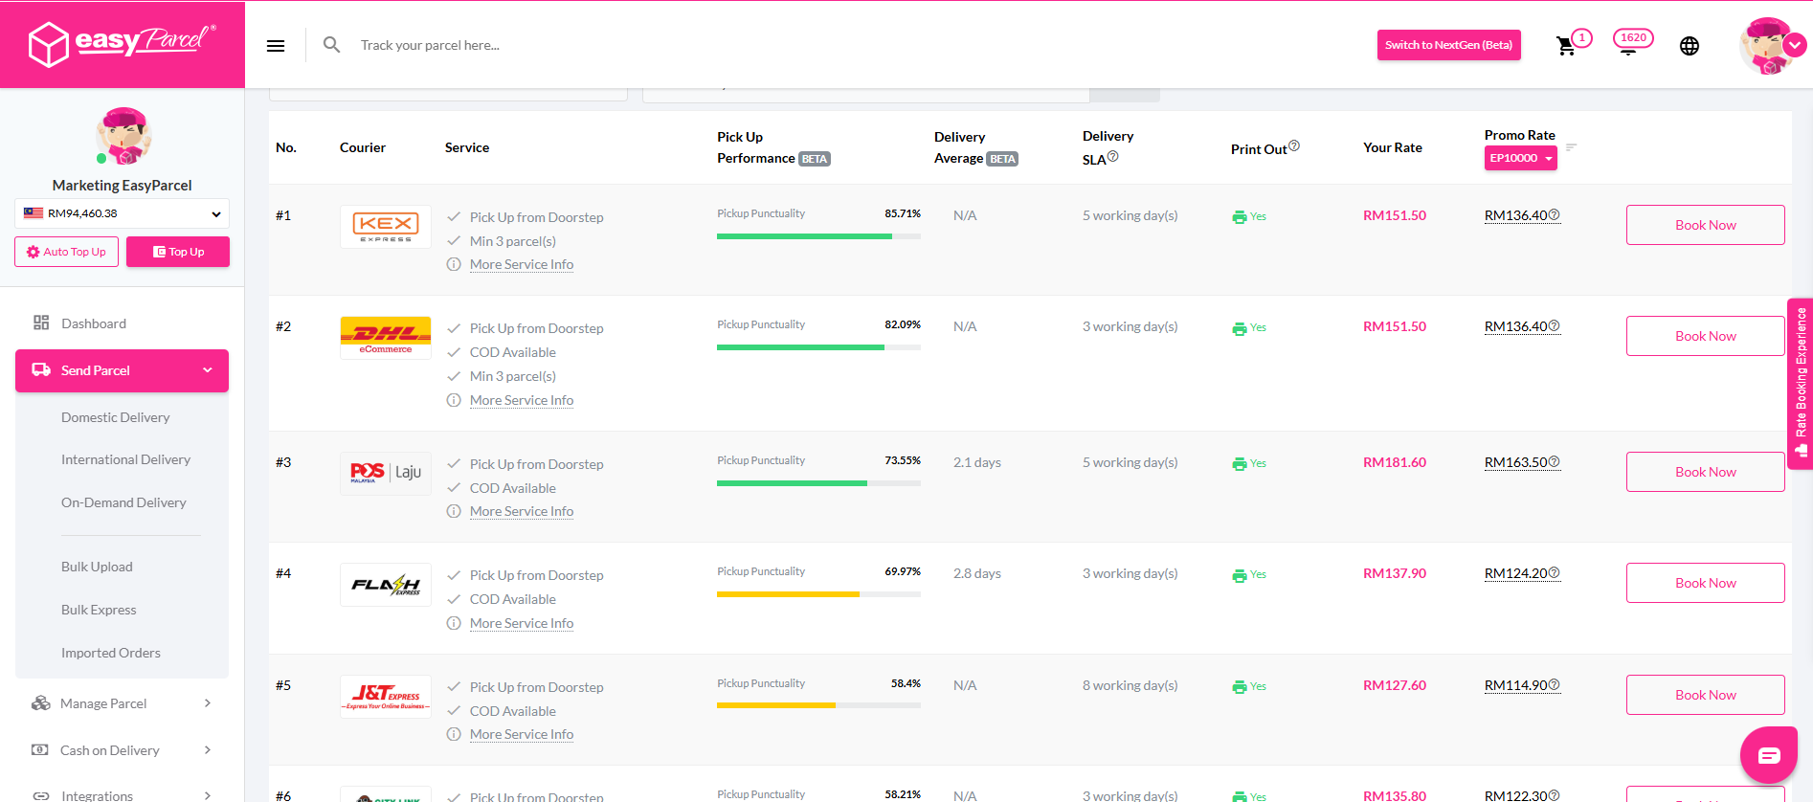The width and height of the screenshot is (1813, 802).
Task: Click the Print Out help icon
Action: point(1294,145)
